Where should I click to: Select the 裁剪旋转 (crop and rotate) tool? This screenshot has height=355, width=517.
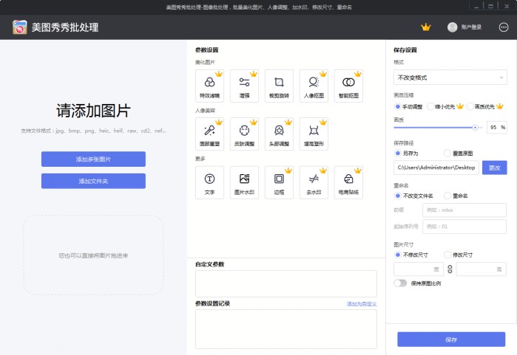click(279, 86)
